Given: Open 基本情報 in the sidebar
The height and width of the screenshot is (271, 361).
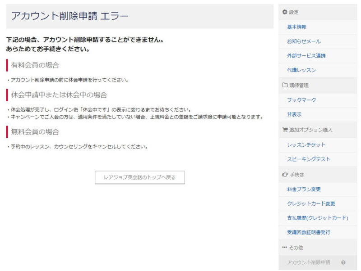Looking at the screenshot, I should click(x=318, y=27).
